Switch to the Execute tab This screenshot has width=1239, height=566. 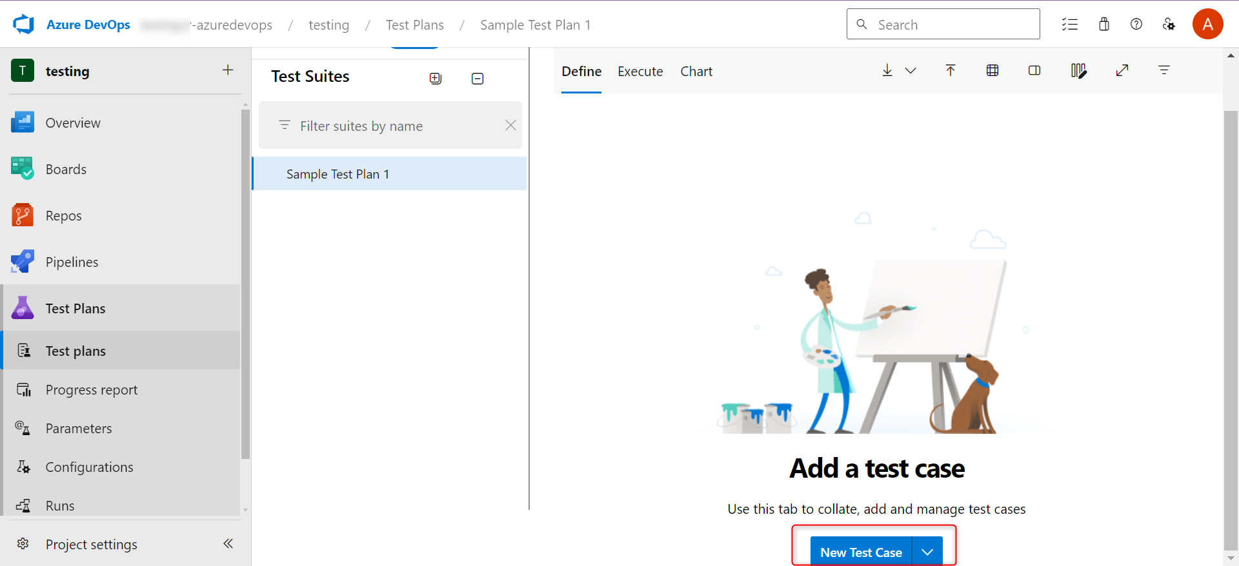coord(640,72)
